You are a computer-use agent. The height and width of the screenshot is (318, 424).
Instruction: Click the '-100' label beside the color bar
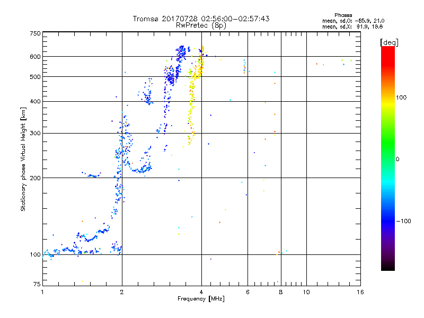click(403, 221)
